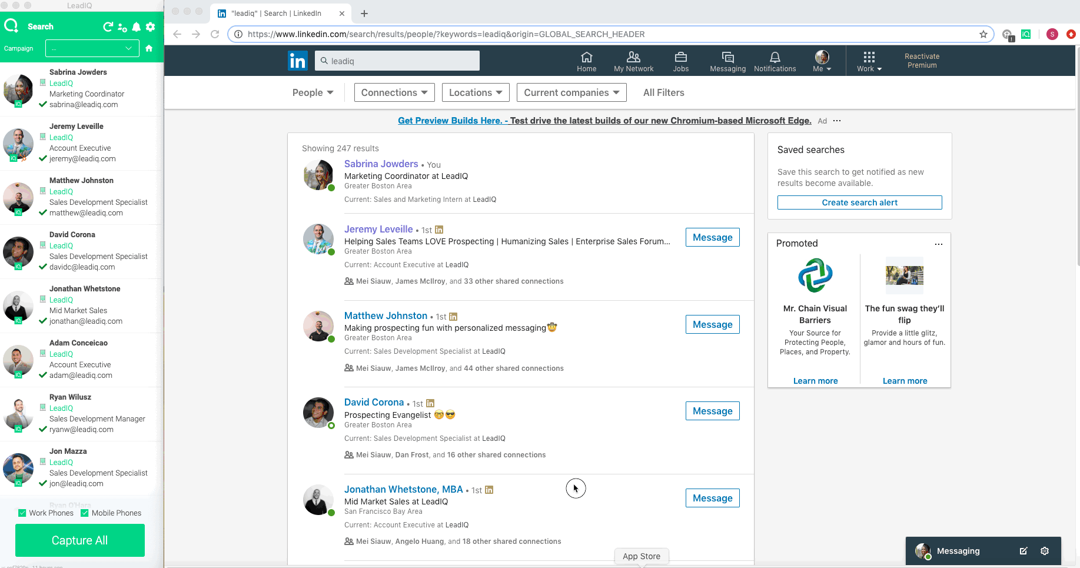The image size is (1080, 568).
Task: Click Matthew Johnston's profile photo in results
Action: click(x=318, y=326)
